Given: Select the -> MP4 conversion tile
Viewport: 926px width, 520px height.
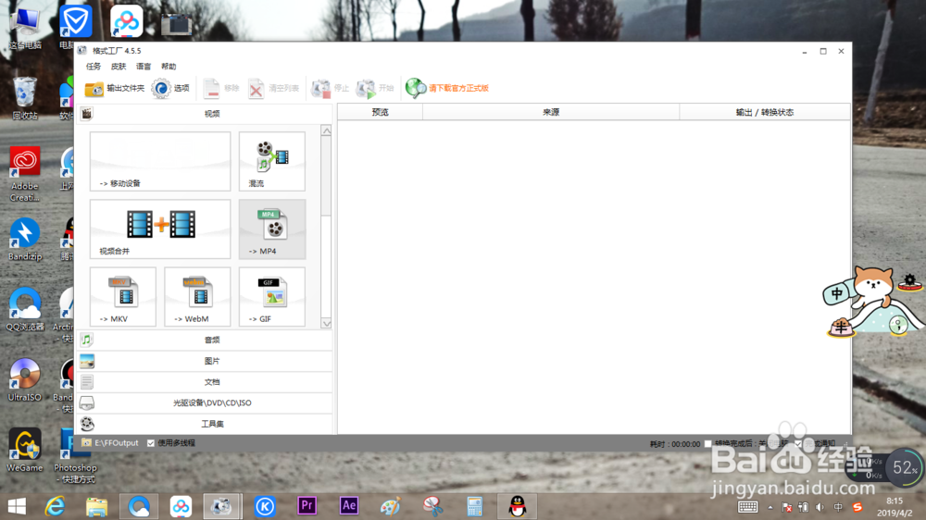Looking at the screenshot, I should pyautogui.click(x=271, y=229).
